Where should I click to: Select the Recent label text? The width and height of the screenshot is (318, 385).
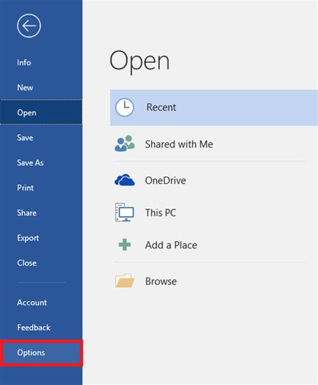tap(161, 107)
